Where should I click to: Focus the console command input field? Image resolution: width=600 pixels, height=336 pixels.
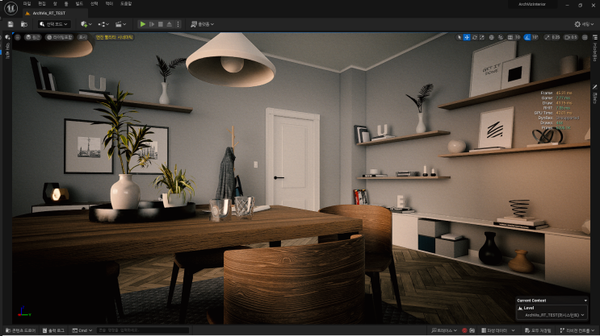[143, 330]
